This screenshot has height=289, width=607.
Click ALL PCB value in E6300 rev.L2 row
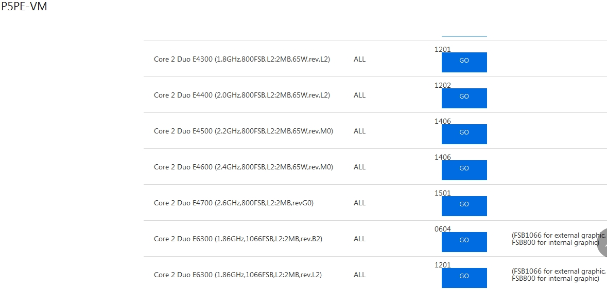coord(360,275)
